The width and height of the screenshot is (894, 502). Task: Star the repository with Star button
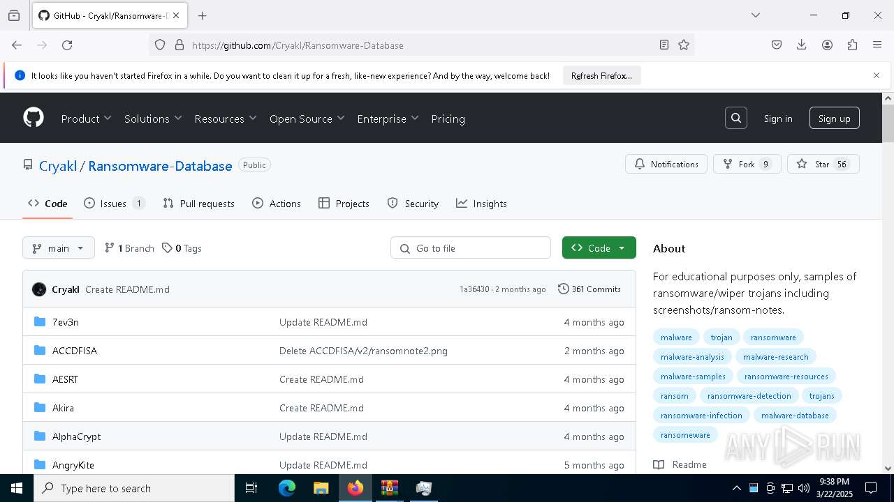coord(823,164)
